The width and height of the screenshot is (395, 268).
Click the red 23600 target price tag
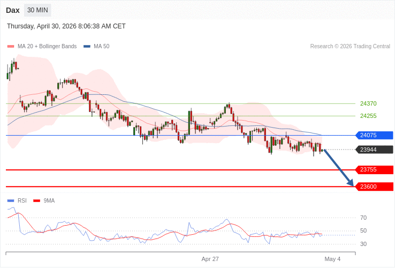[x=374, y=187]
